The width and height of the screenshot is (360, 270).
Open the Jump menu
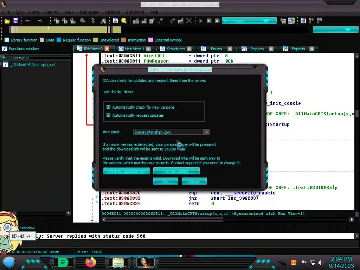33,12
